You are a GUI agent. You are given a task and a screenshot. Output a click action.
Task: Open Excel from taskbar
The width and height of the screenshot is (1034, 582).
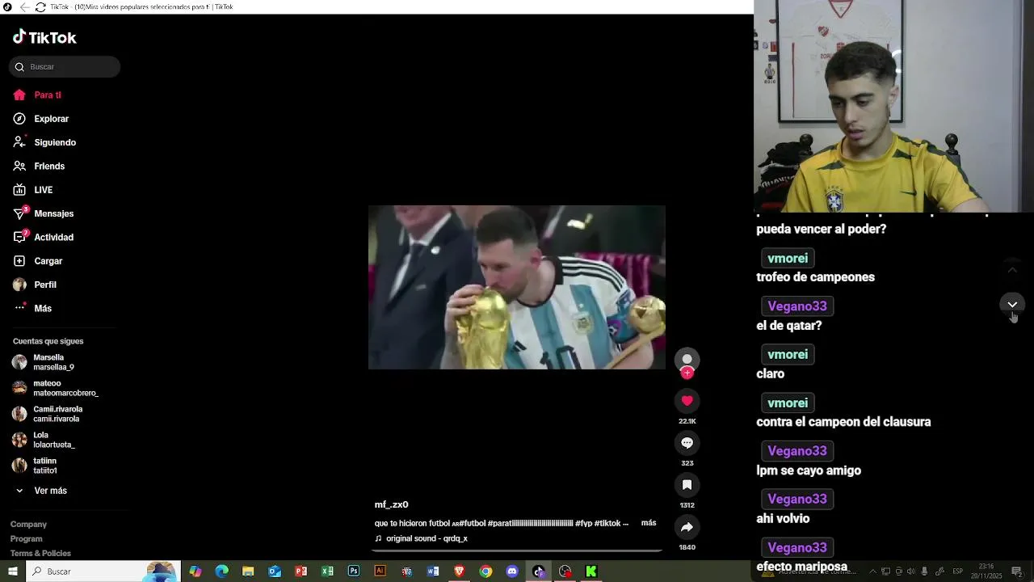(x=327, y=571)
